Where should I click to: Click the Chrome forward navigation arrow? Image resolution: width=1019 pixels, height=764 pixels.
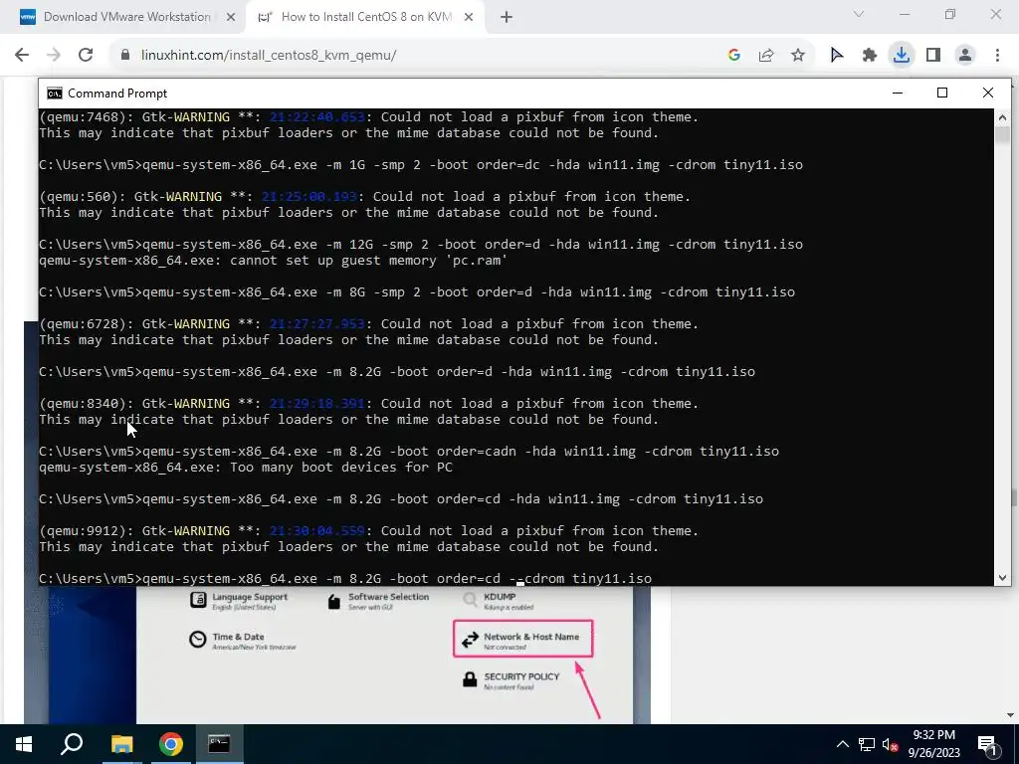[x=54, y=56]
